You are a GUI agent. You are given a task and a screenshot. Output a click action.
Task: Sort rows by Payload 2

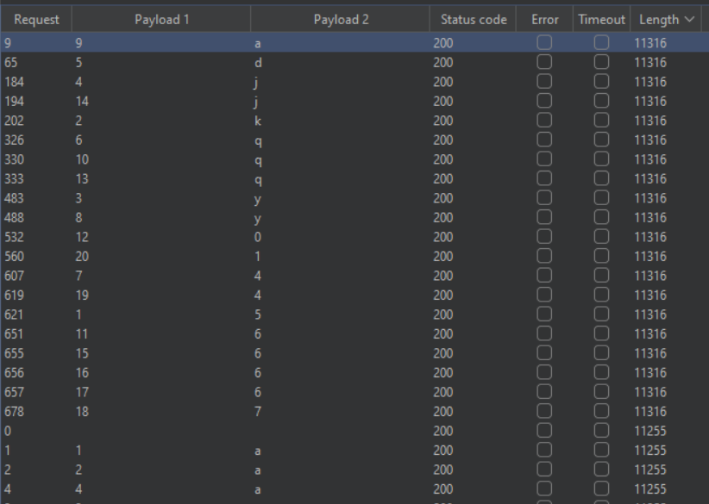(338, 18)
